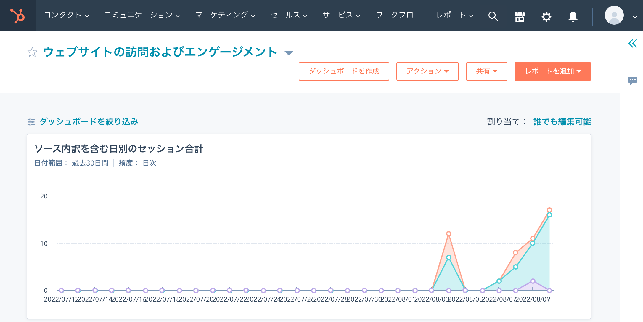643x322 pixels.
Task: Favorite the dashboard with the star icon
Action: click(32, 52)
